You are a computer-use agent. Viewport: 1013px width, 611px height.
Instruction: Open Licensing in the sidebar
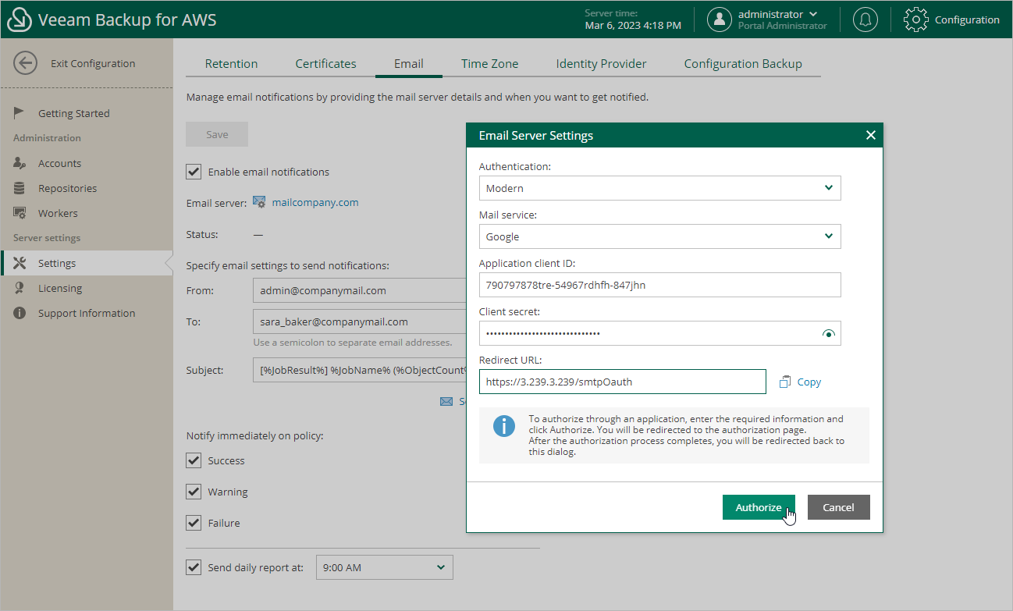point(60,288)
